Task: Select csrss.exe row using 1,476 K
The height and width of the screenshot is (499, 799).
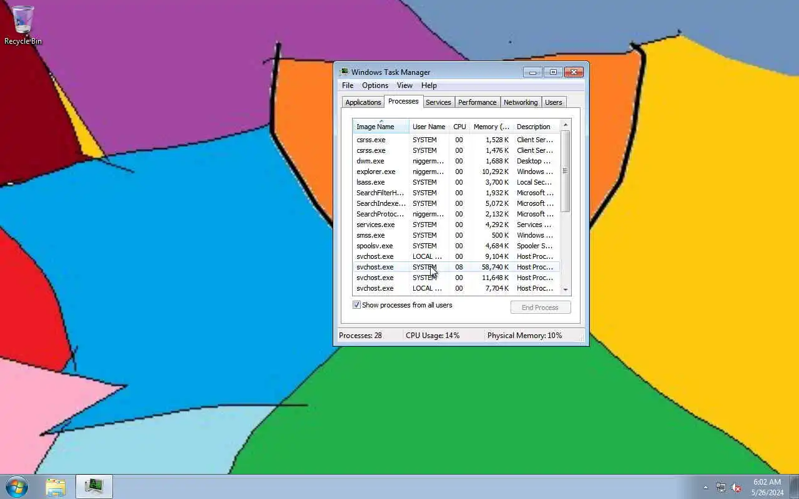Action: [x=456, y=150]
